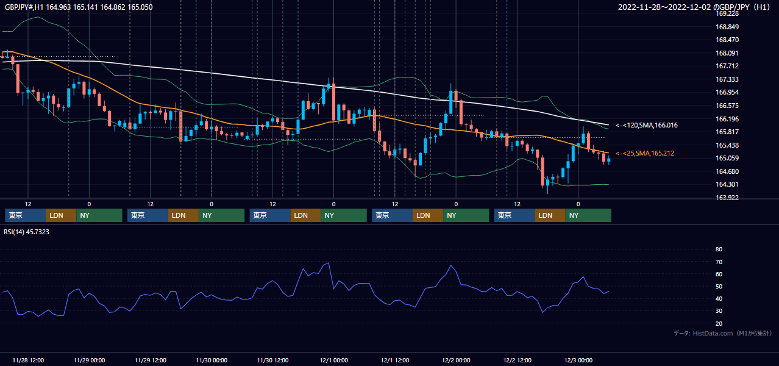Click the 2022-11-28~2022-12-02 GBP/JPY chart title
This screenshot has height=366, width=779.
695,7
